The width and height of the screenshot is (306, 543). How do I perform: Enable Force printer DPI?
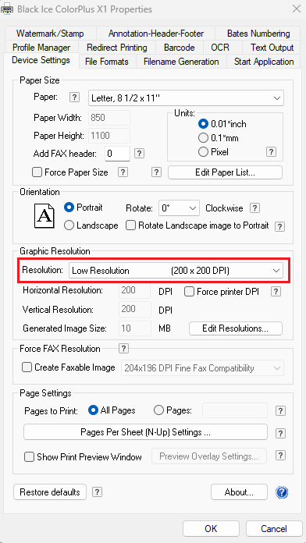click(x=189, y=292)
